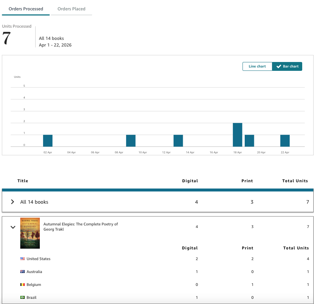Click the 22 Apr chart bar
This screenshot has width=314, height=304.
pyautogui.click(x=285, y=141)
